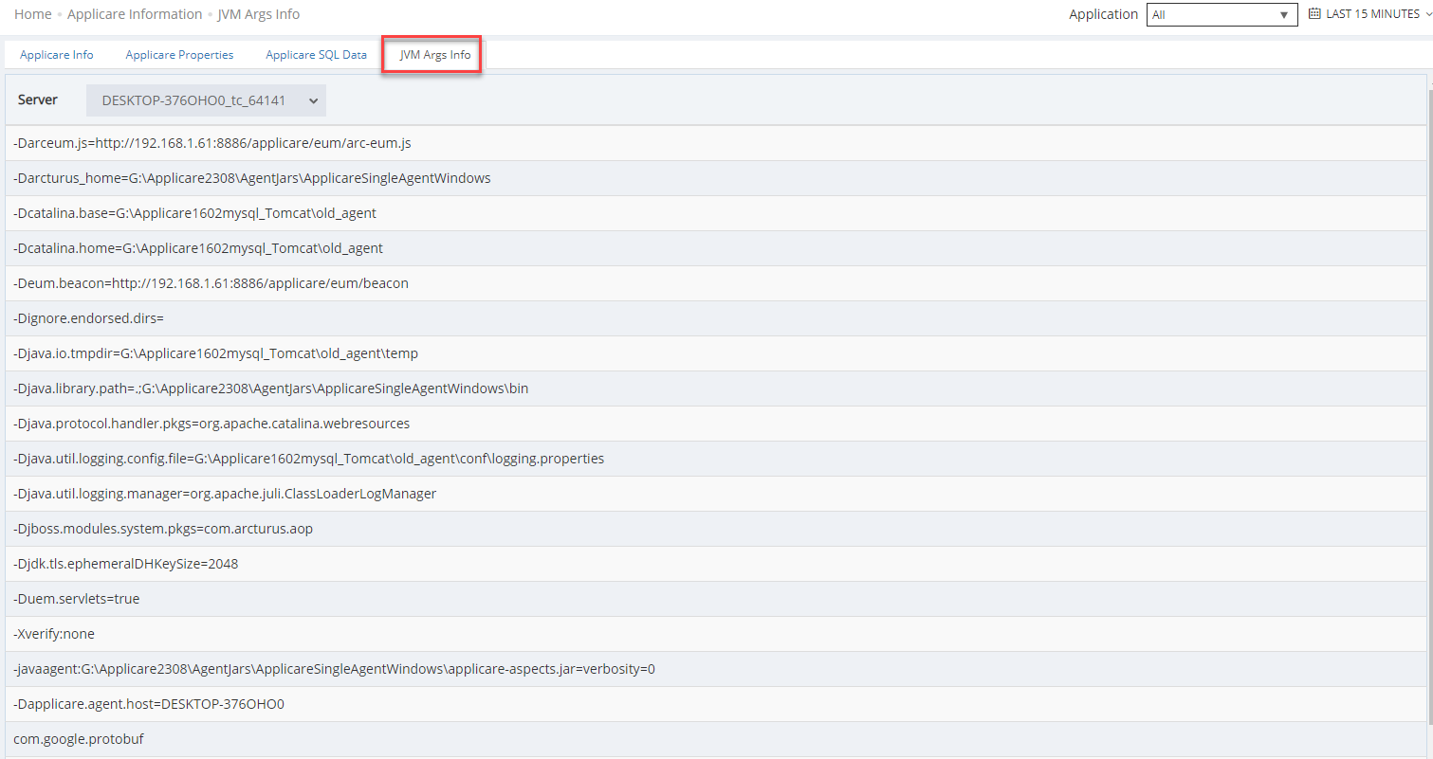Click the JVM Args Info breadcrumb text

coord(259,14)
